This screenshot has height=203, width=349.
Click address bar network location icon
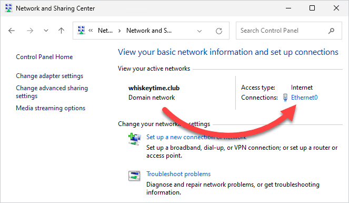(x=81, y=30)
